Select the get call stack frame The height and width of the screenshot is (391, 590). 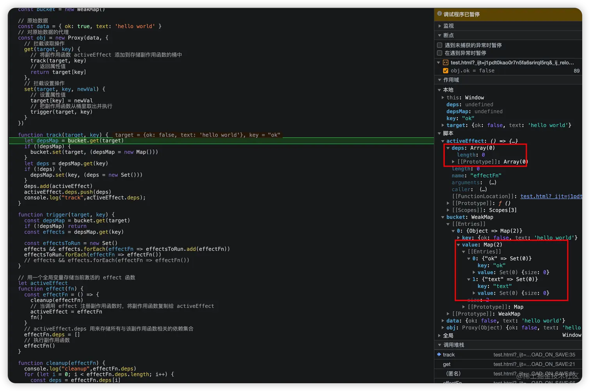pyautogui.click(x=508, y=364)
